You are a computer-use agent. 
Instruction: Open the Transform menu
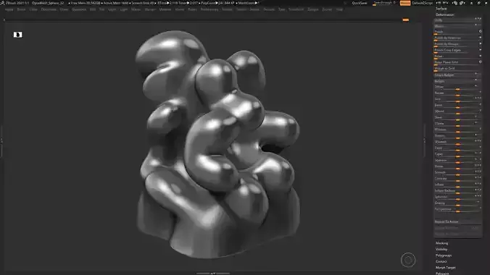(x=296, y=9)
